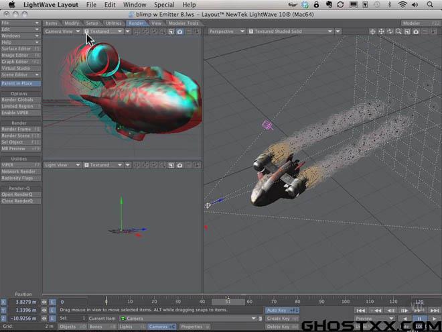Click the zoom icon in Camera View header
The width and height of the screenshot is (442, 332).
(162, 32)
